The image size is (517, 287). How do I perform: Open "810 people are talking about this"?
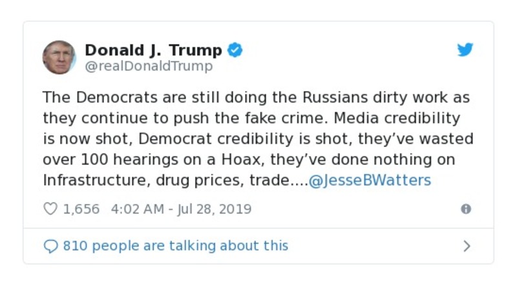(x=175, y=246)
